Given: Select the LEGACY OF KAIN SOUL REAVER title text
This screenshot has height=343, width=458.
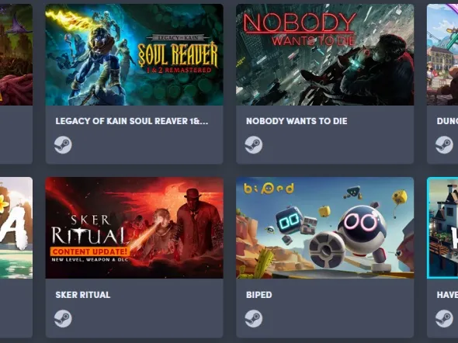Looking at the screenshot, I should click(x=132, y=121).
